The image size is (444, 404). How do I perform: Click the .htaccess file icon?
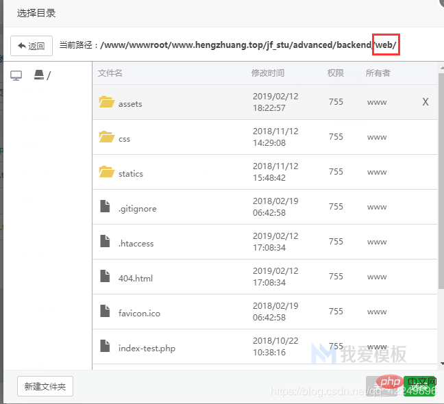105,241
